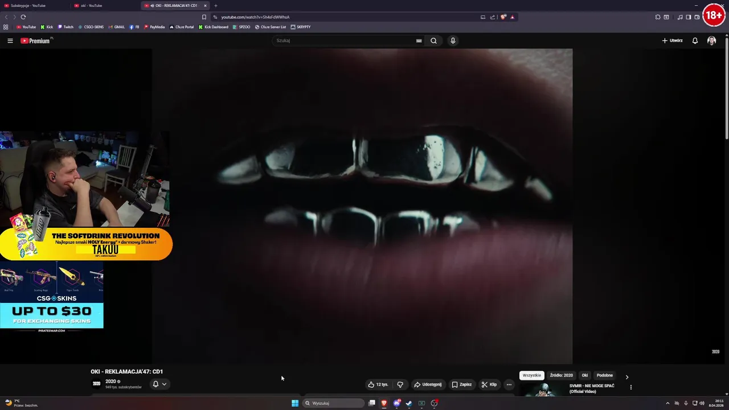Open SVMIR video thumbnail

(x=543, y=389)
